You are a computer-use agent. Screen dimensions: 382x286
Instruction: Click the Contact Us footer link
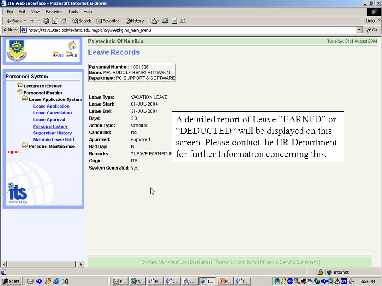[x=153, y=262]
